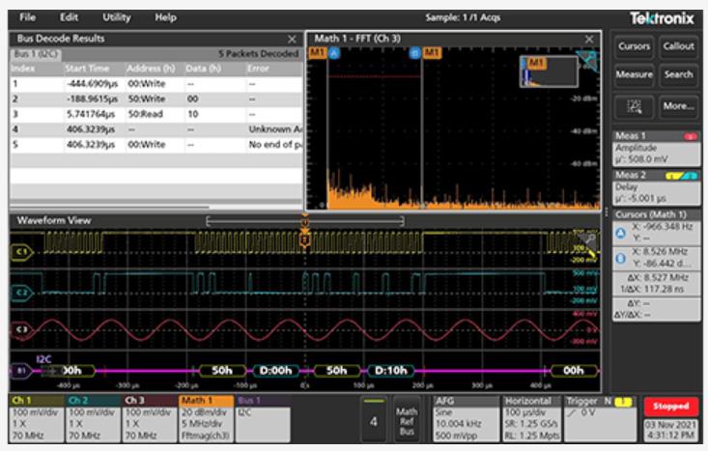This screenshot has height=451, width=708.
Task: Click the trigger position T marker
Action: [x=304, y=238]
